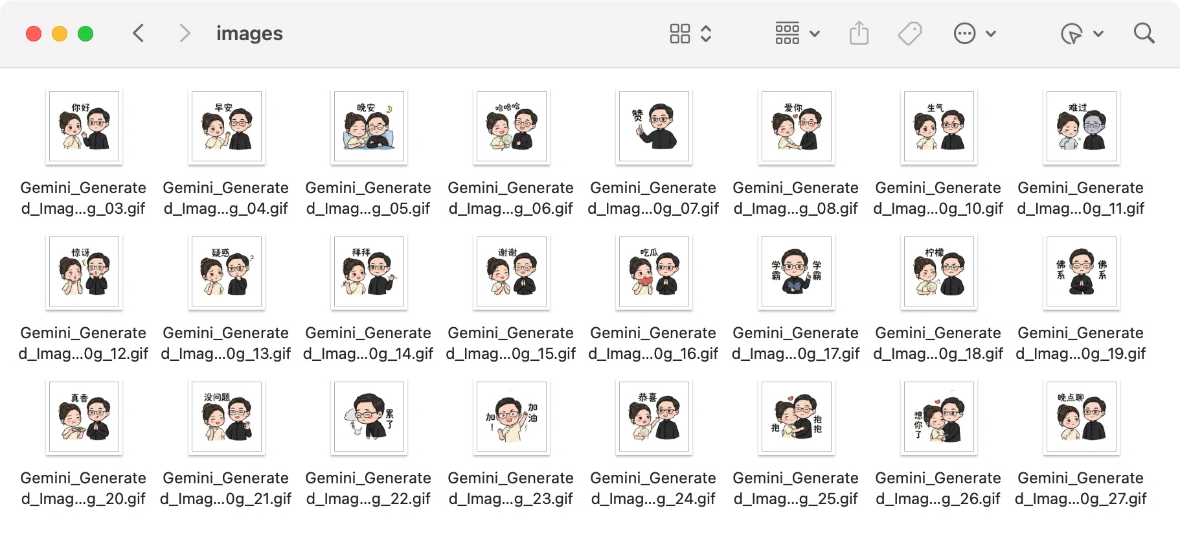The image size is (1180, 552).
Task: Click the images window title
Action: (x=249, y=33)
